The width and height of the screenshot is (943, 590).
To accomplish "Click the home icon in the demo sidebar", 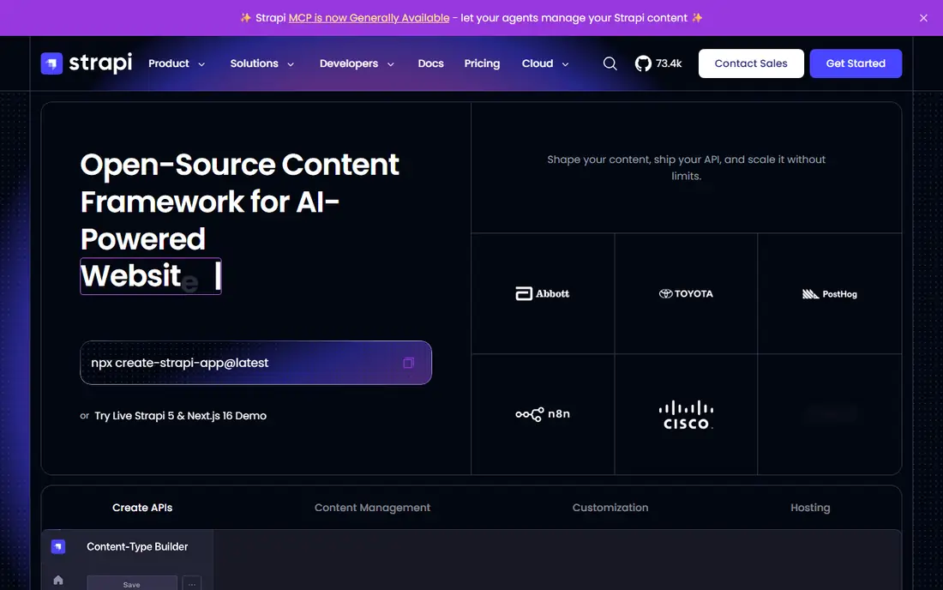I will [58, 580].
